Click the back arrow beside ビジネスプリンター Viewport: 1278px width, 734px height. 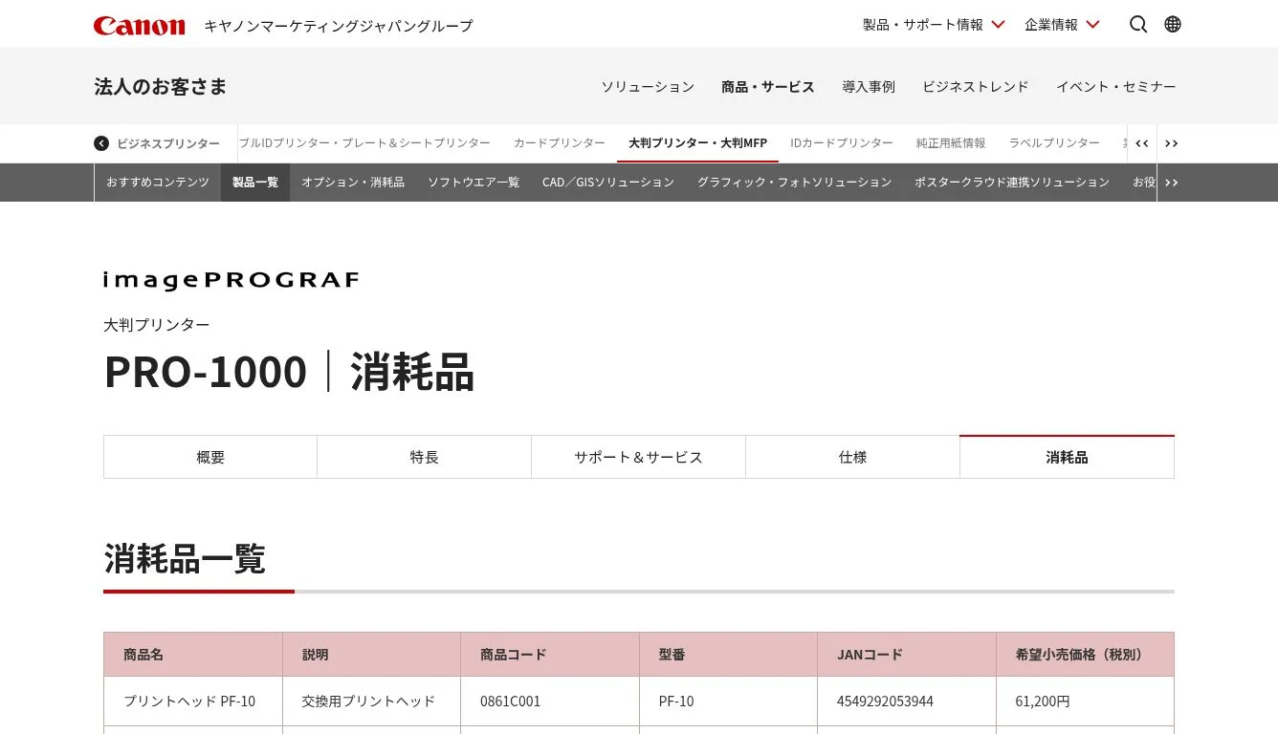coord(101,143)
